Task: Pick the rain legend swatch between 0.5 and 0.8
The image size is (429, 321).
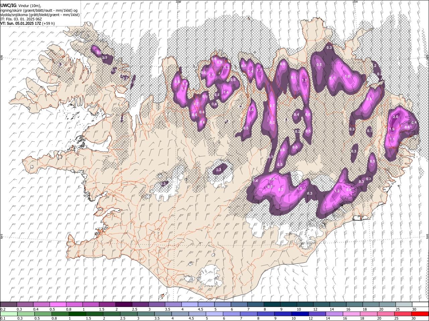Action: point(43,314)
